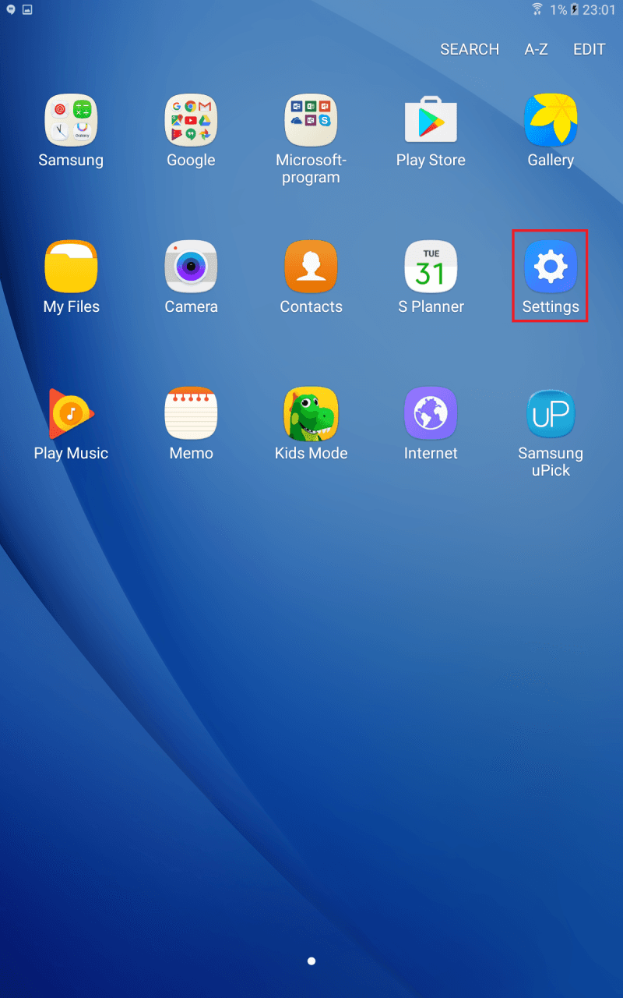The width and height of the screenshot is (623, 998).
Task: Open the Samsung apps folder
Action: 71,121
